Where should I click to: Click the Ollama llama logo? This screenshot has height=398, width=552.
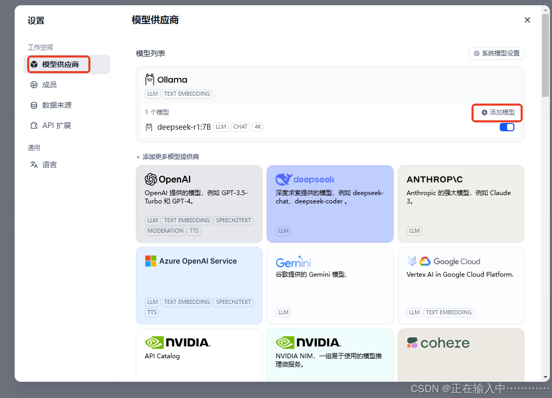[149, 79]
